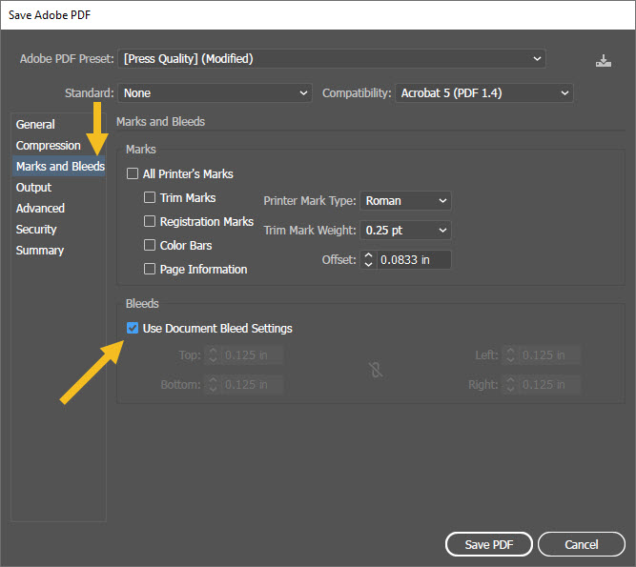The image size is (636, 567).
Task: Uncheck Use Document Bleed Settings
Action: pyautogui.click(x=133, y=328)
